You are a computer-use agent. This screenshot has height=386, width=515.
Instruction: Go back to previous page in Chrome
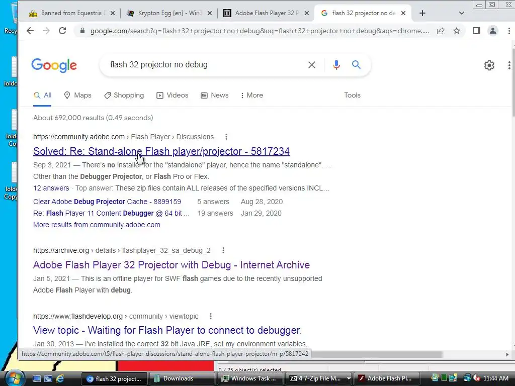click(30, 31)
